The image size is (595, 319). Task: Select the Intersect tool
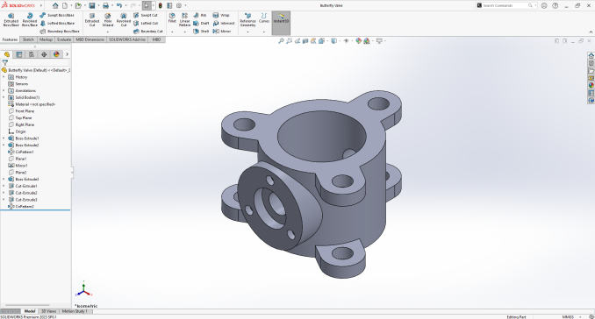224,23
